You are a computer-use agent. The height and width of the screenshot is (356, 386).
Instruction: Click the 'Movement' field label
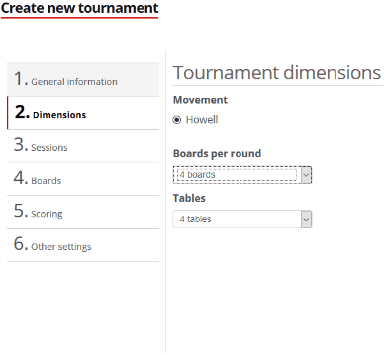[200, 100]
